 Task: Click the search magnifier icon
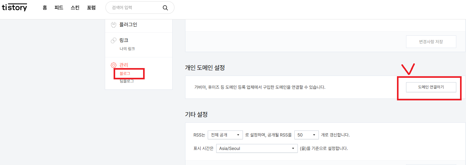point(165,8)
